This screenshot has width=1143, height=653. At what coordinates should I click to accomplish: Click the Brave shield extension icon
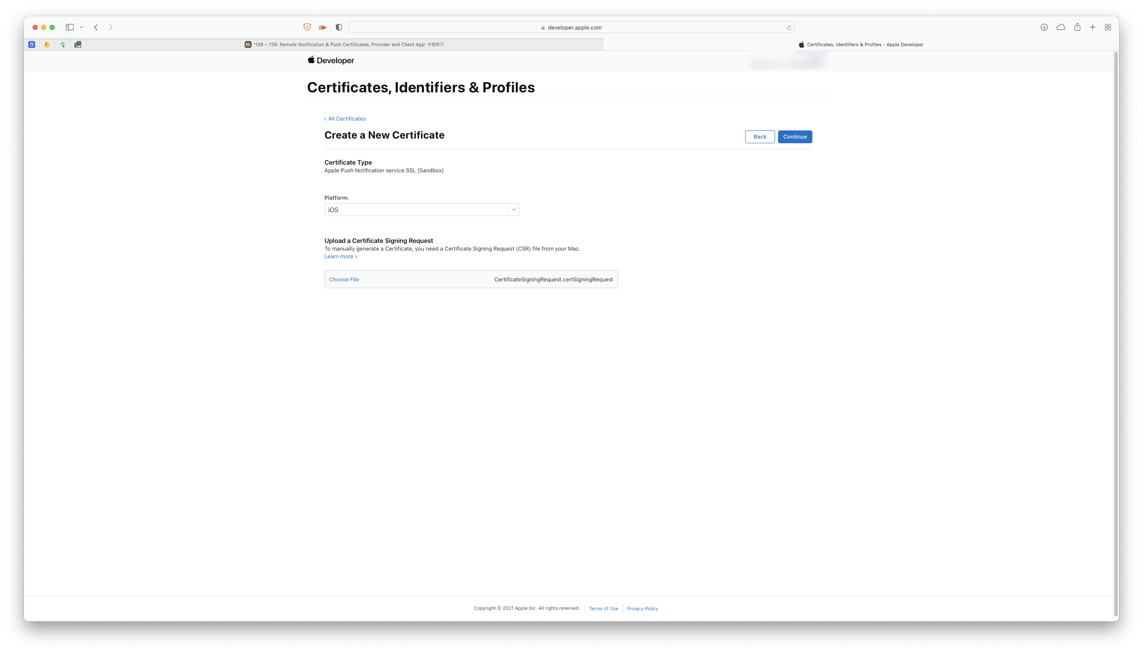[x=307, y=27]
